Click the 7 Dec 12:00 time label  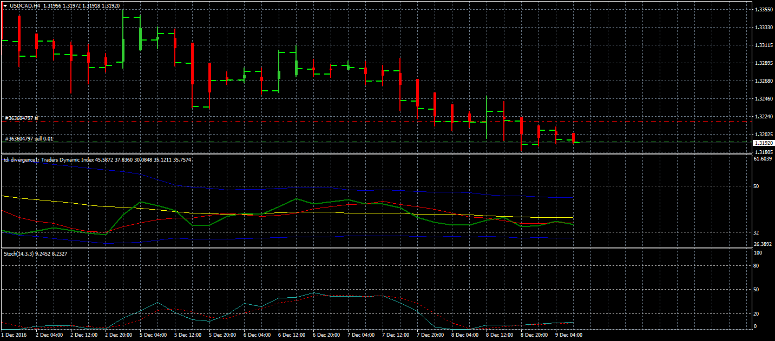(x=396, y=335)
